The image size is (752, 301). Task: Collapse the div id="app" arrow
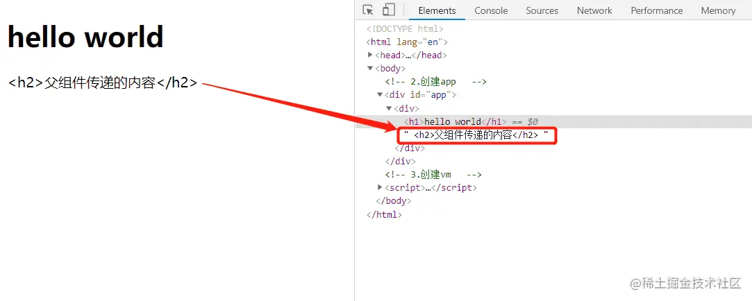point(380,94)
